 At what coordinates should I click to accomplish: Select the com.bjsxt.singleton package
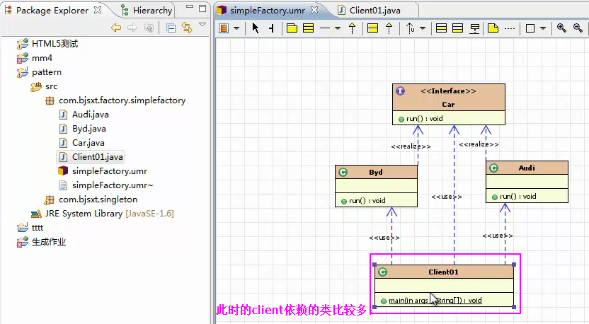pos(98,199)
